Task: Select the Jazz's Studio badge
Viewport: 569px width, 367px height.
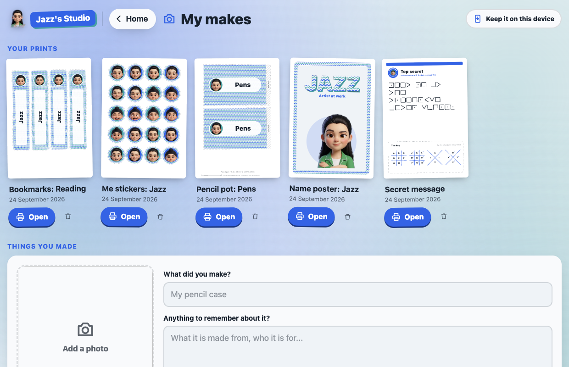Action: (x=63, y=19)
